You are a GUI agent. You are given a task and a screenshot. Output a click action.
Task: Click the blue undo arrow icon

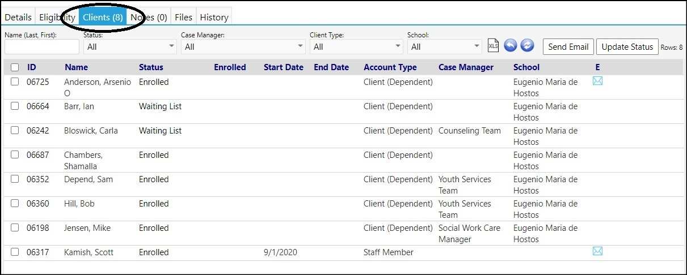(x=511, y=46)
